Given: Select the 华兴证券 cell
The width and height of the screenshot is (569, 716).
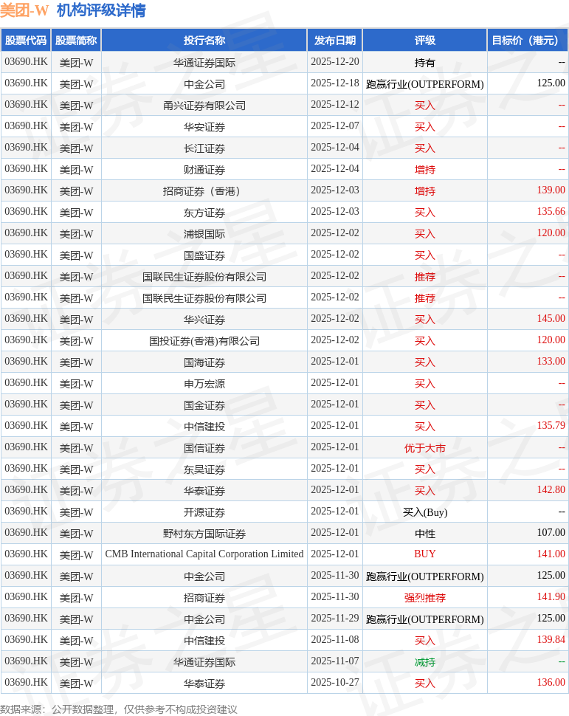Looking at the screenshot, I should tap(204, 320).
